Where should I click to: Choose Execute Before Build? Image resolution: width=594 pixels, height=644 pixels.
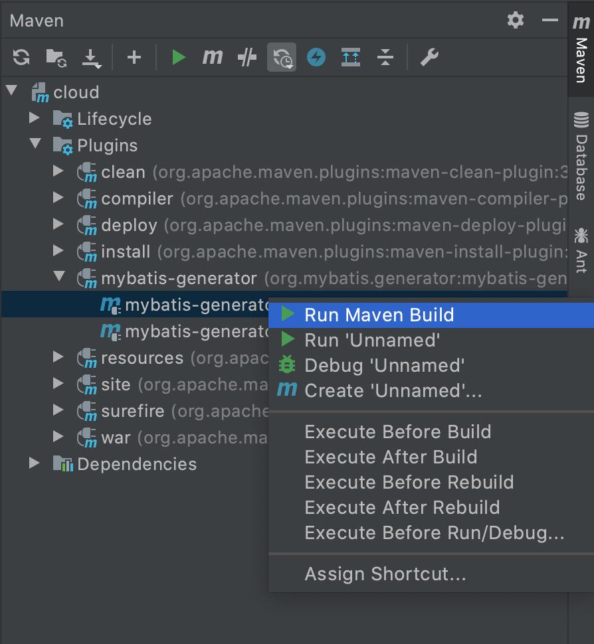point(431,432)
